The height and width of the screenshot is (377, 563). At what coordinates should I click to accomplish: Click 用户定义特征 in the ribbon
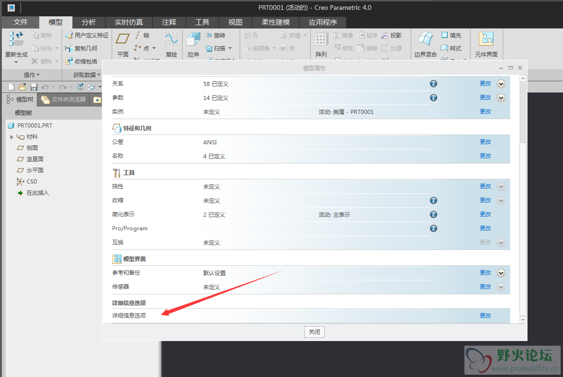pos(87,35)
